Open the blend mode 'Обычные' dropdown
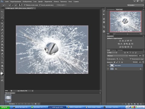 point(117,56)
